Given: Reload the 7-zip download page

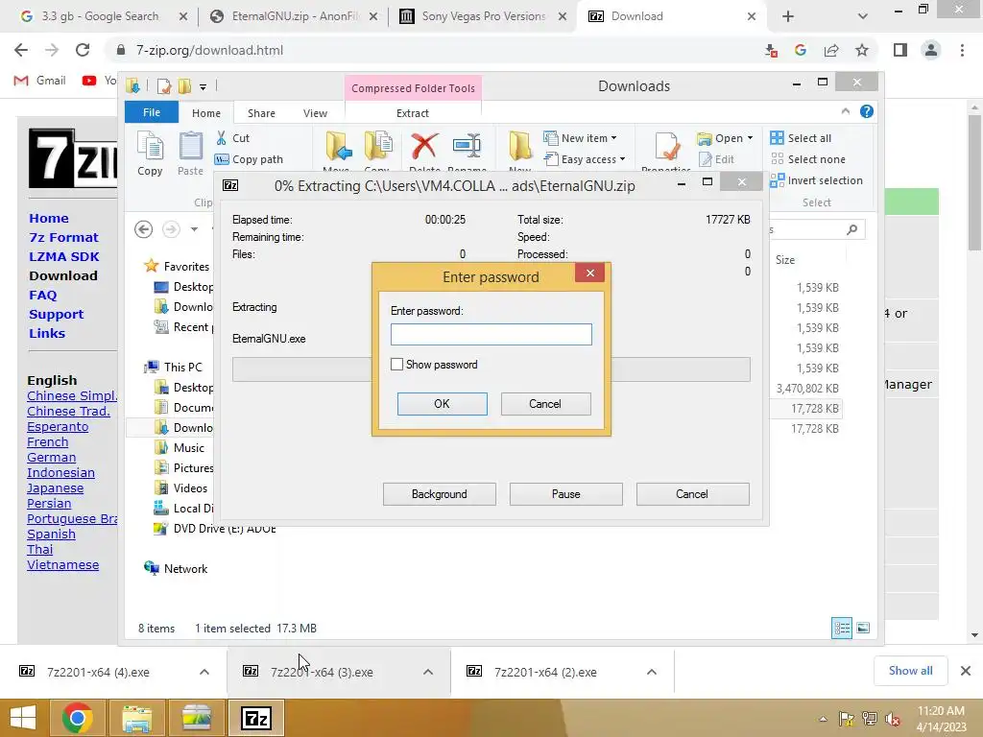Looking at the screenshot, I should point(83,50).
